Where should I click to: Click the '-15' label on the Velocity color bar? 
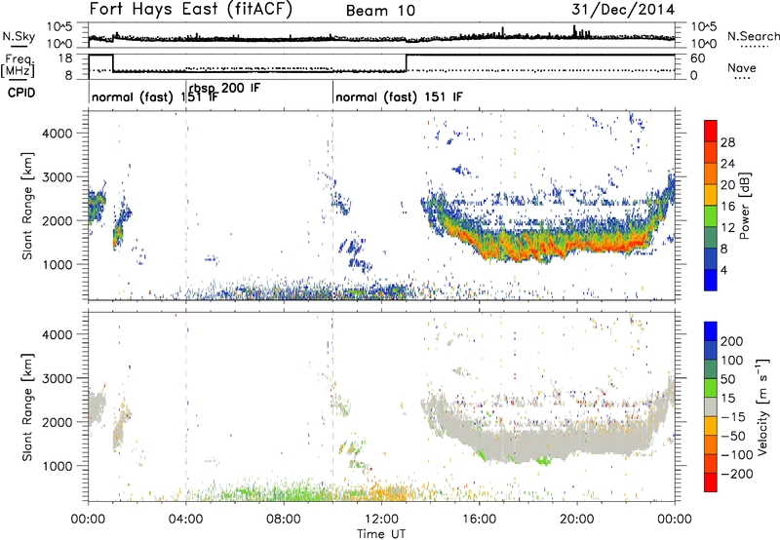(733, 417)
